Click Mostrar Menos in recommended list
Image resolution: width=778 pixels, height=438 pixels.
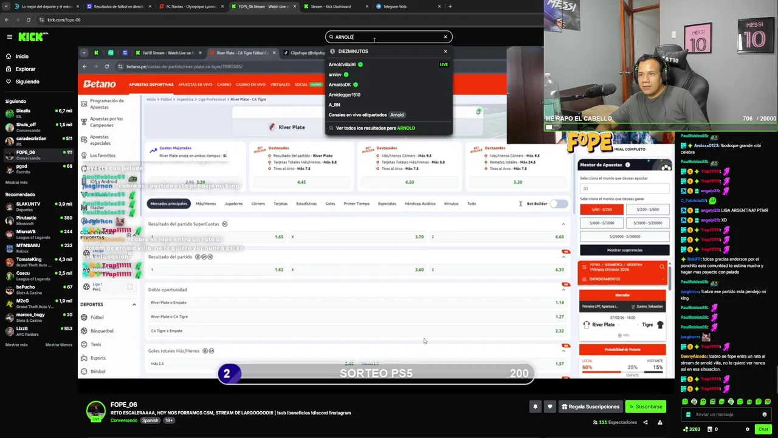[58, 345]
